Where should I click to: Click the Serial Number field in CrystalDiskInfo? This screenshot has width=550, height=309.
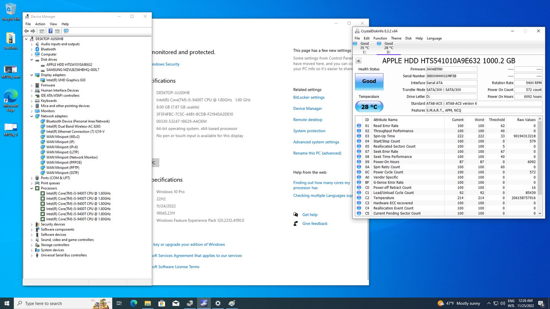pyautogui.click(x=451, y=76)
